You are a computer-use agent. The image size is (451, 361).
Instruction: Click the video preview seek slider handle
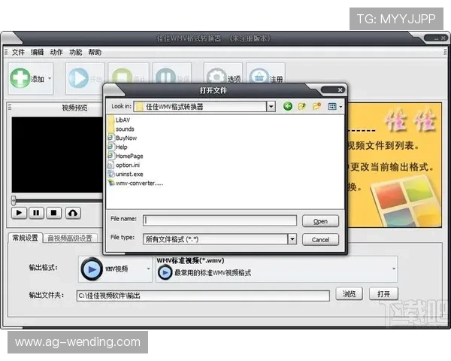click(x=14, y=200)
